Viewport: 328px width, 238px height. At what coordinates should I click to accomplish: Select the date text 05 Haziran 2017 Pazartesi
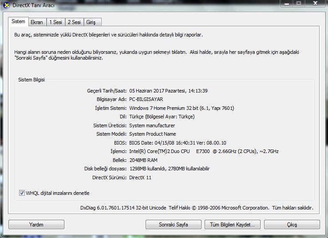click(157, 91)
